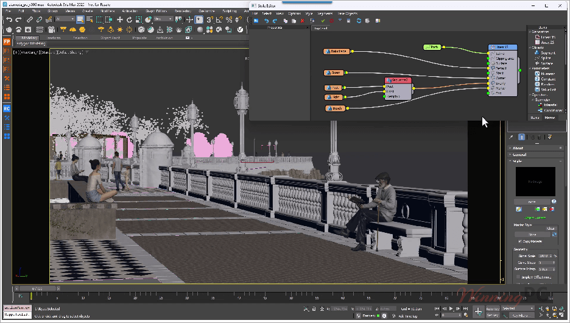Open the selection filter All dropdown
Screen dimensions: 570x323
click(x=65, y=19)
